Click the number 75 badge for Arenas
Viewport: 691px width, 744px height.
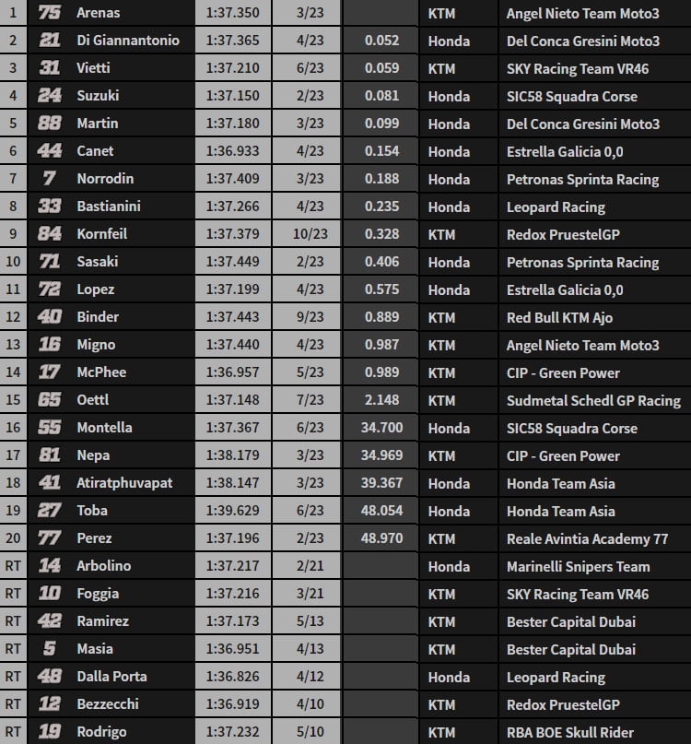(50, 13)
